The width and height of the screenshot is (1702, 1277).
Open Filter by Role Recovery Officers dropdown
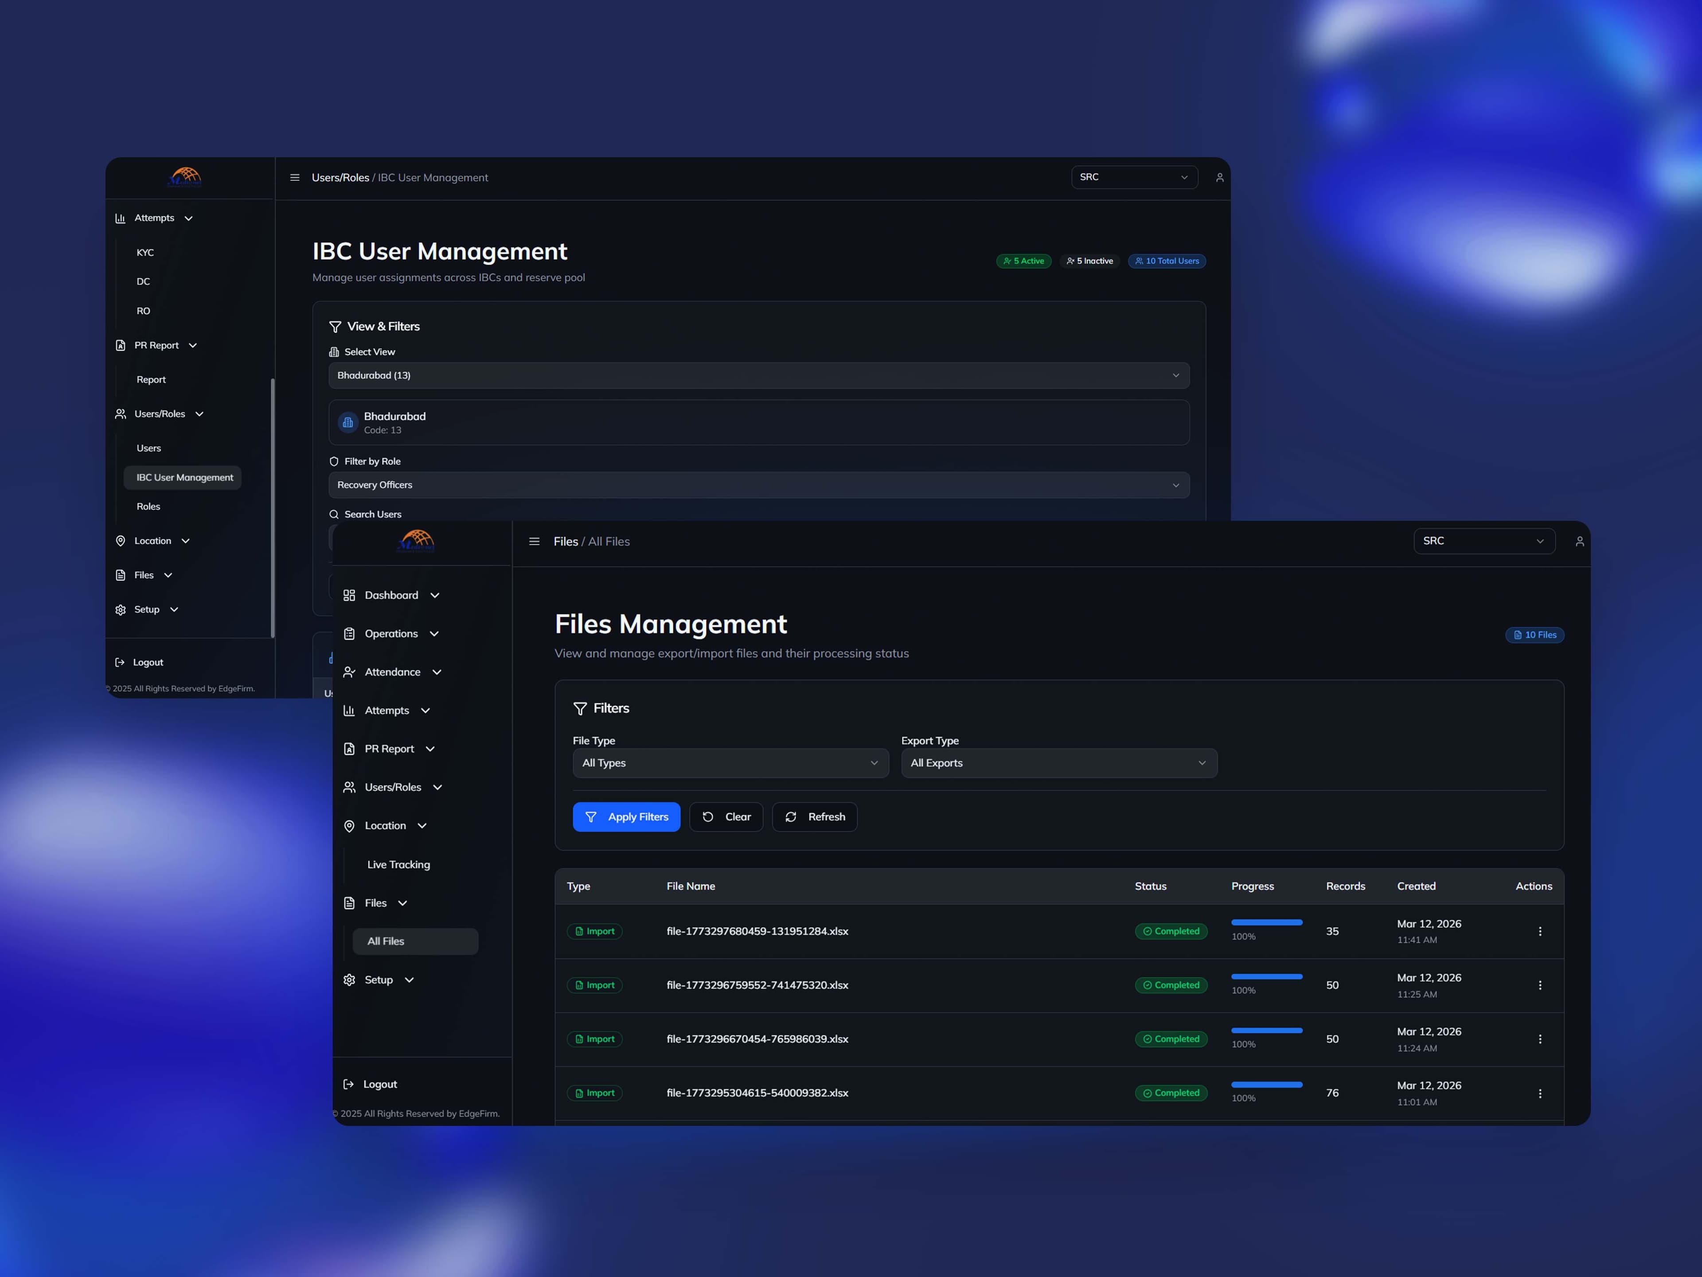pyautogui.click(x=759, y=485)
